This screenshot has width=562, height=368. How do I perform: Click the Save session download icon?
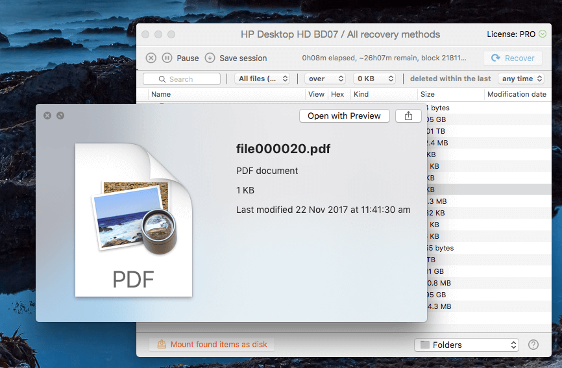210,58
